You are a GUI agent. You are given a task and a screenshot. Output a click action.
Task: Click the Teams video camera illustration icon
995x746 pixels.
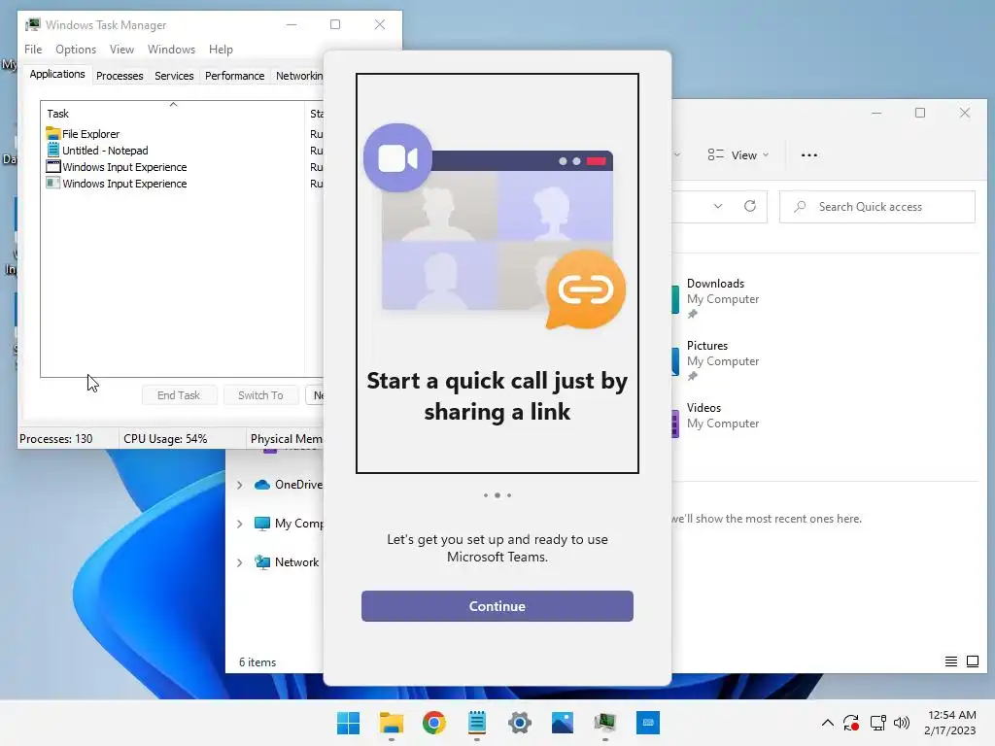pos(397,158)
